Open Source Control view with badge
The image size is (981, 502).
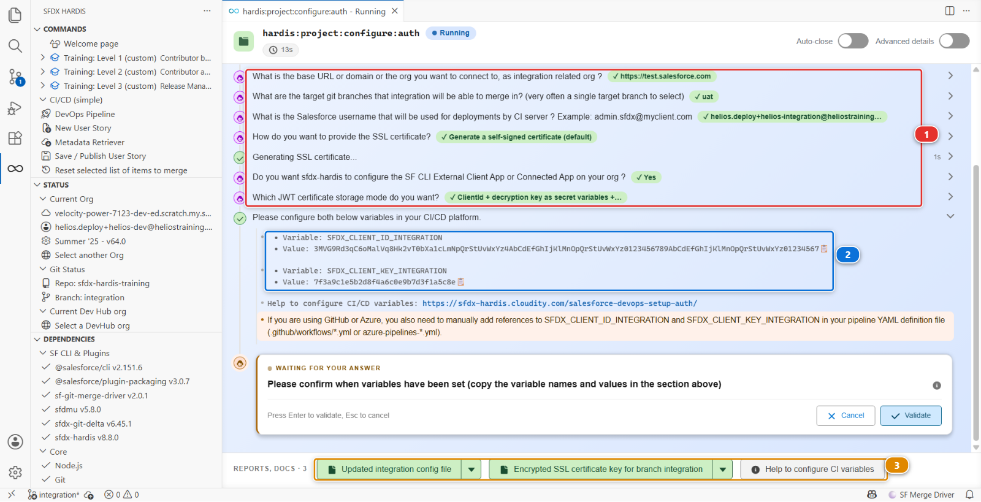click(x=15, y=77)
